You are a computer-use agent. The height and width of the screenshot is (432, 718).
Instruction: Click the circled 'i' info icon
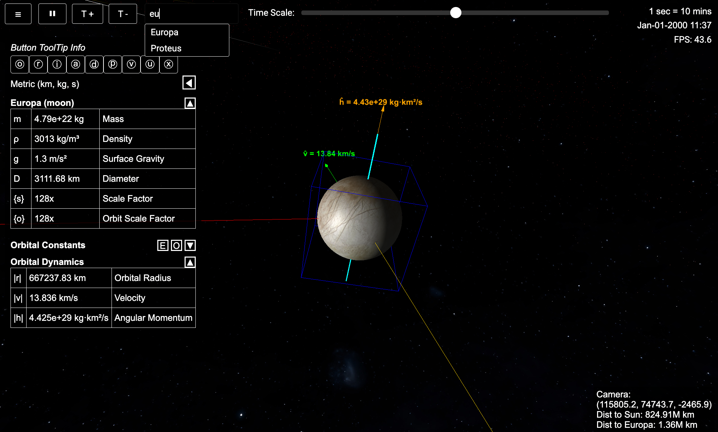coord(57,65)
